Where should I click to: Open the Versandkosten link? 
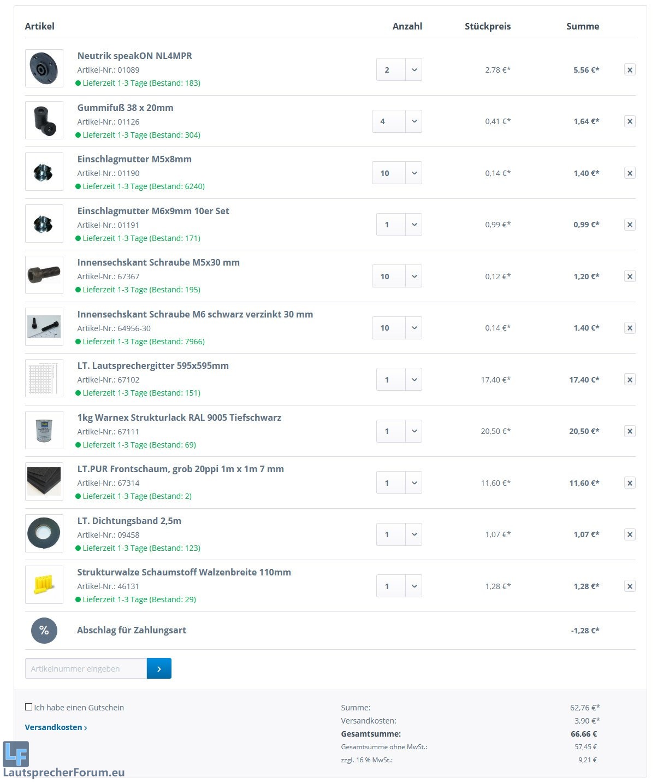tap(56, 727)
